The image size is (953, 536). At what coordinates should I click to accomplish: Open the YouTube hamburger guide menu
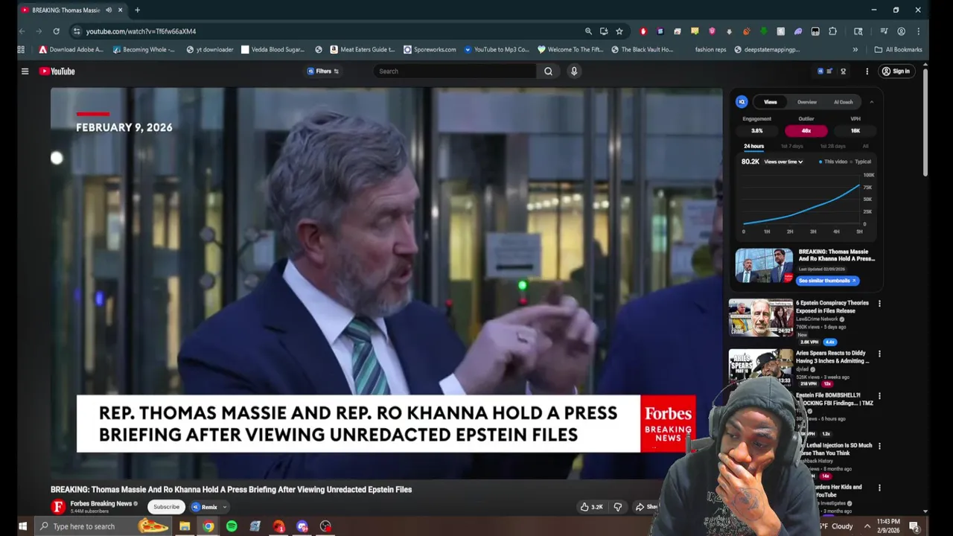(x=25, y=71)
